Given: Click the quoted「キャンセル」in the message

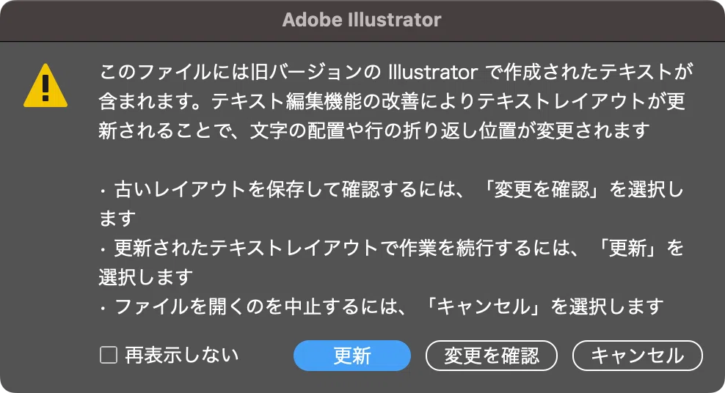Looking at the screenshot, I should [484, 306].
